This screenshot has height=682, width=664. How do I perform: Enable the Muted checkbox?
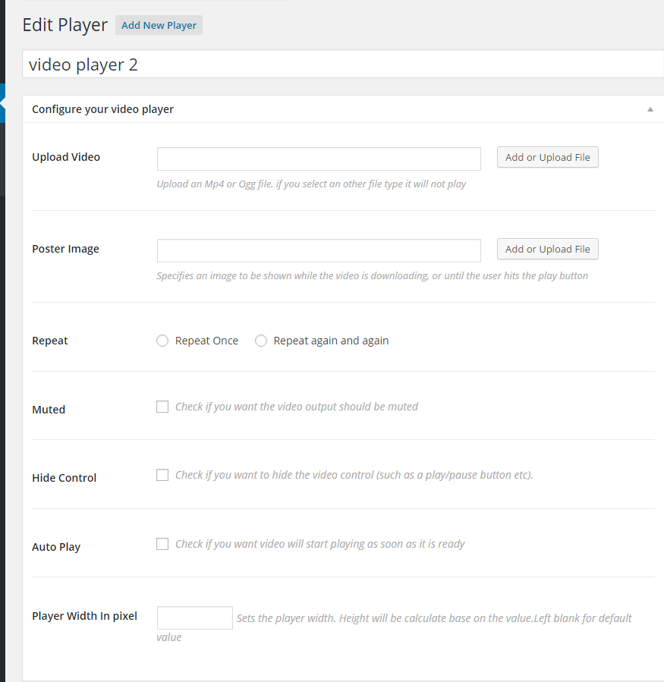pyautogui.click(x=162, y=407)
